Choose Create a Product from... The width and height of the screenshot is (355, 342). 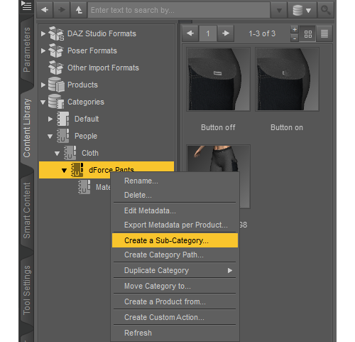[x=175, y=301]
